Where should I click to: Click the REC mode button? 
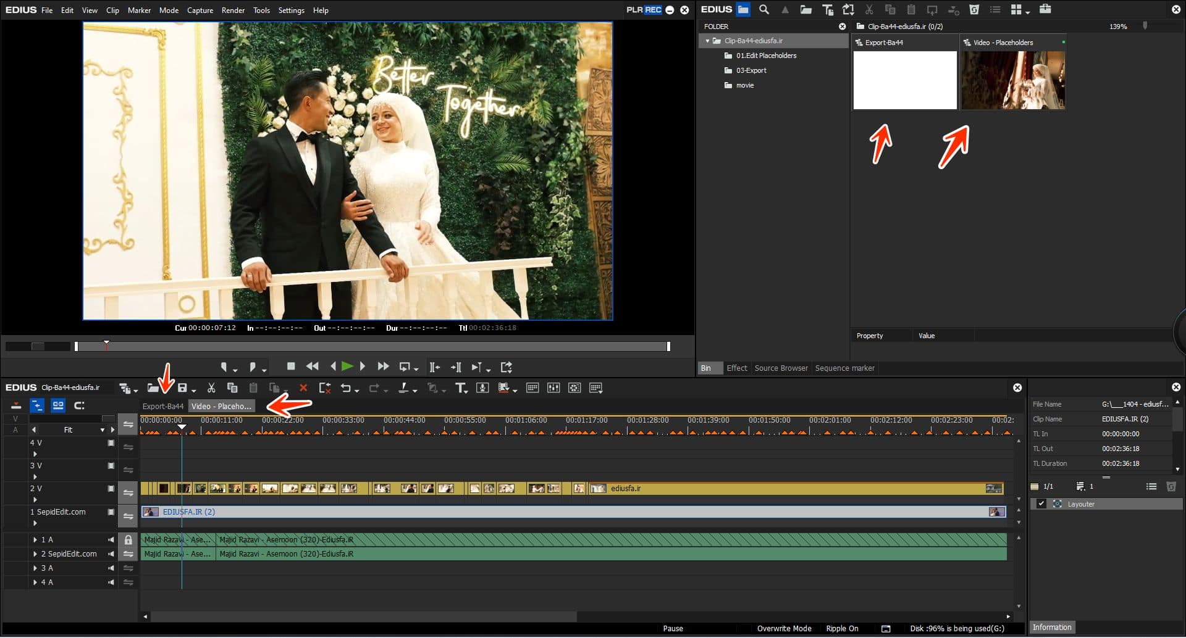click(x=653, y=10)
